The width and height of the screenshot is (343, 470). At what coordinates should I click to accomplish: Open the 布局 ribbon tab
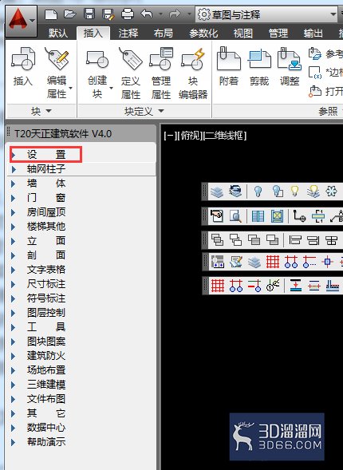pos(164,33)
